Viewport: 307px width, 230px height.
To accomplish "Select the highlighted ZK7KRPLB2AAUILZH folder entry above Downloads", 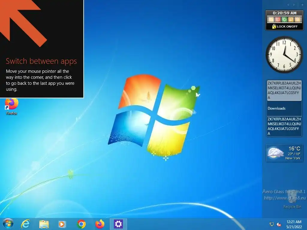I will (284, 90).
